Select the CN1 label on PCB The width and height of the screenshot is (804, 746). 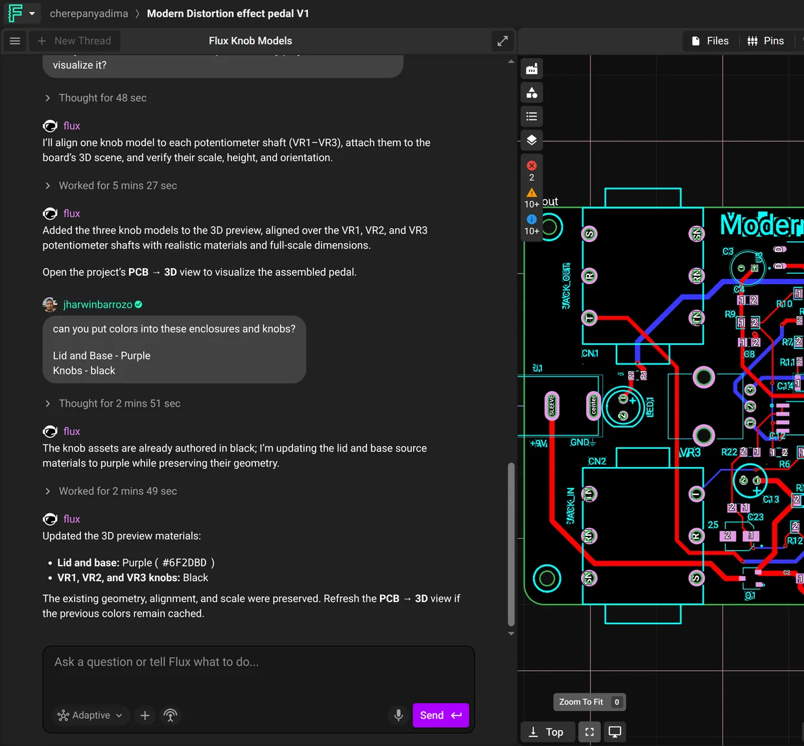tap(590, 354)
